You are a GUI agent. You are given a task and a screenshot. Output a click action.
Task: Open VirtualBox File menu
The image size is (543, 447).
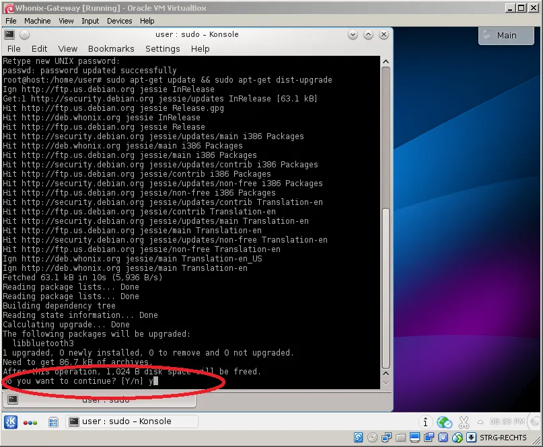click(x=11, y=21)
